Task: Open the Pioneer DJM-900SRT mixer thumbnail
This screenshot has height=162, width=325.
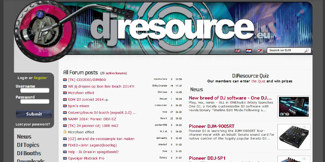Action: tap(294, 137)
